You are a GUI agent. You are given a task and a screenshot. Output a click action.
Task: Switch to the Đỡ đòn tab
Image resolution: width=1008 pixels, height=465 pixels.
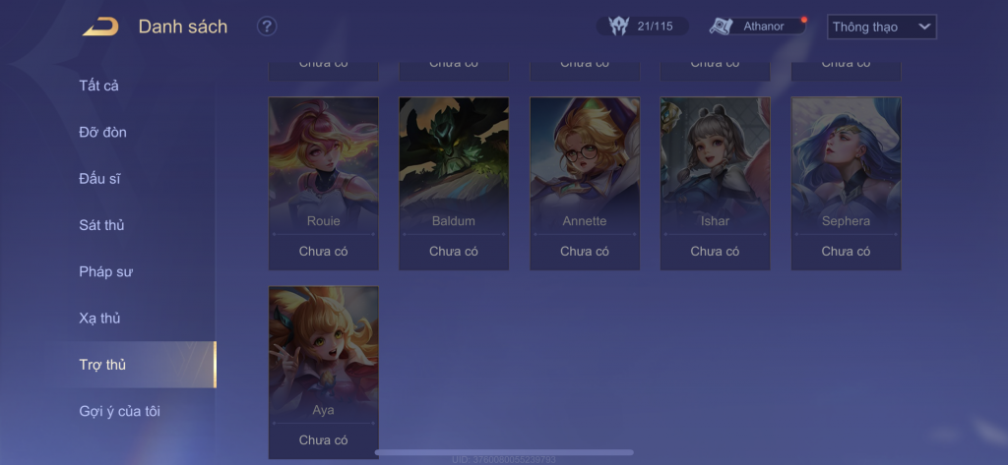tap(102, 133)
